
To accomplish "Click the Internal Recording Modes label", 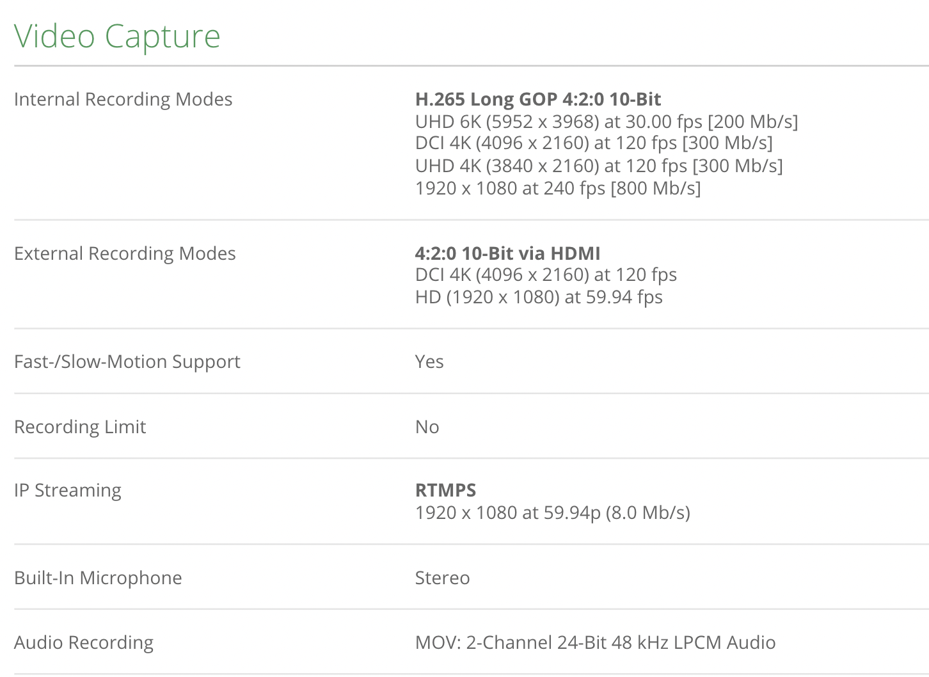I will 123,99.
